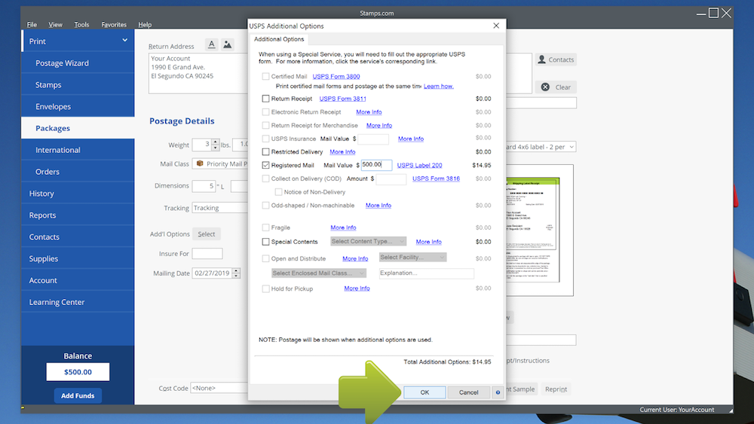Image resolution: width=754 pixels, height=424 pixels.
Task: Click the Reprint button
Action: [556, 389]
